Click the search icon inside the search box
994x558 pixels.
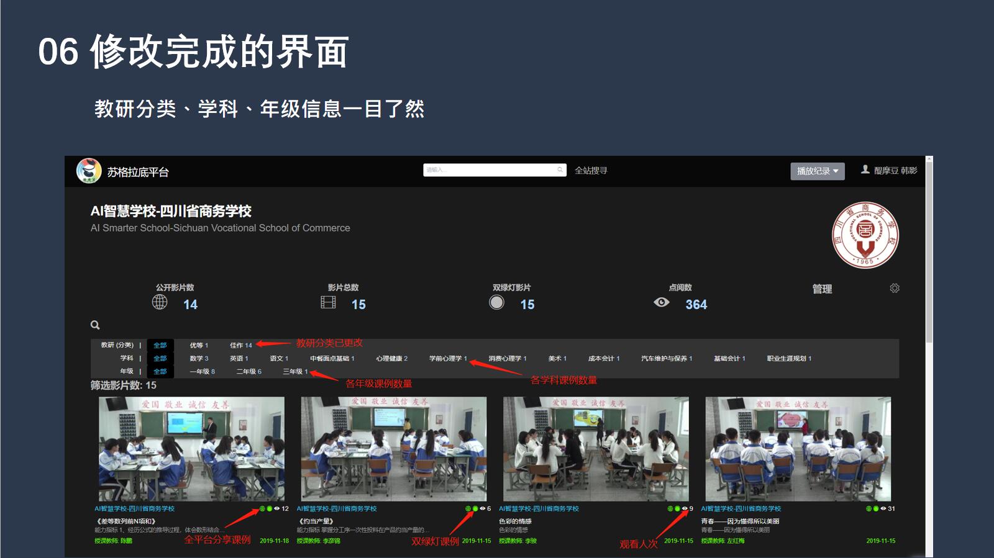pyautogui.click(x=560, y=169)
